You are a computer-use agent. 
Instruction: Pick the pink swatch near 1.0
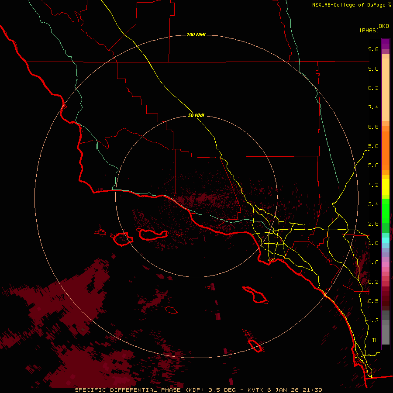point(386,265)
